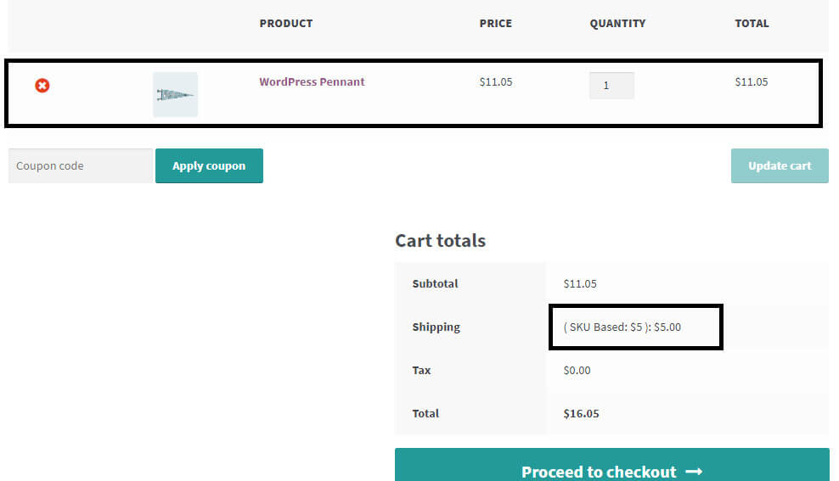Click the TOTAL column header
The height and width of the screenshot is (481, 839).
tap(752, 24)
